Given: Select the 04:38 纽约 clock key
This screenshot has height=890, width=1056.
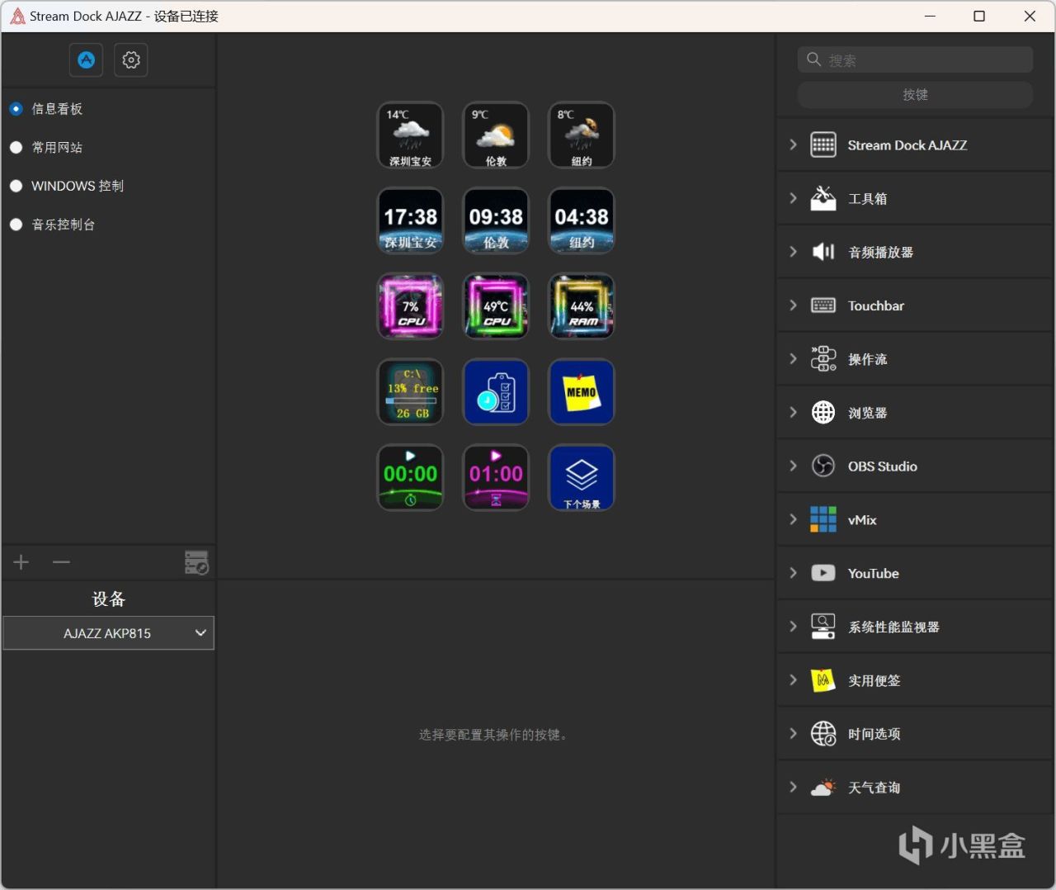Looking at the screenshot, I should [582, 221].
